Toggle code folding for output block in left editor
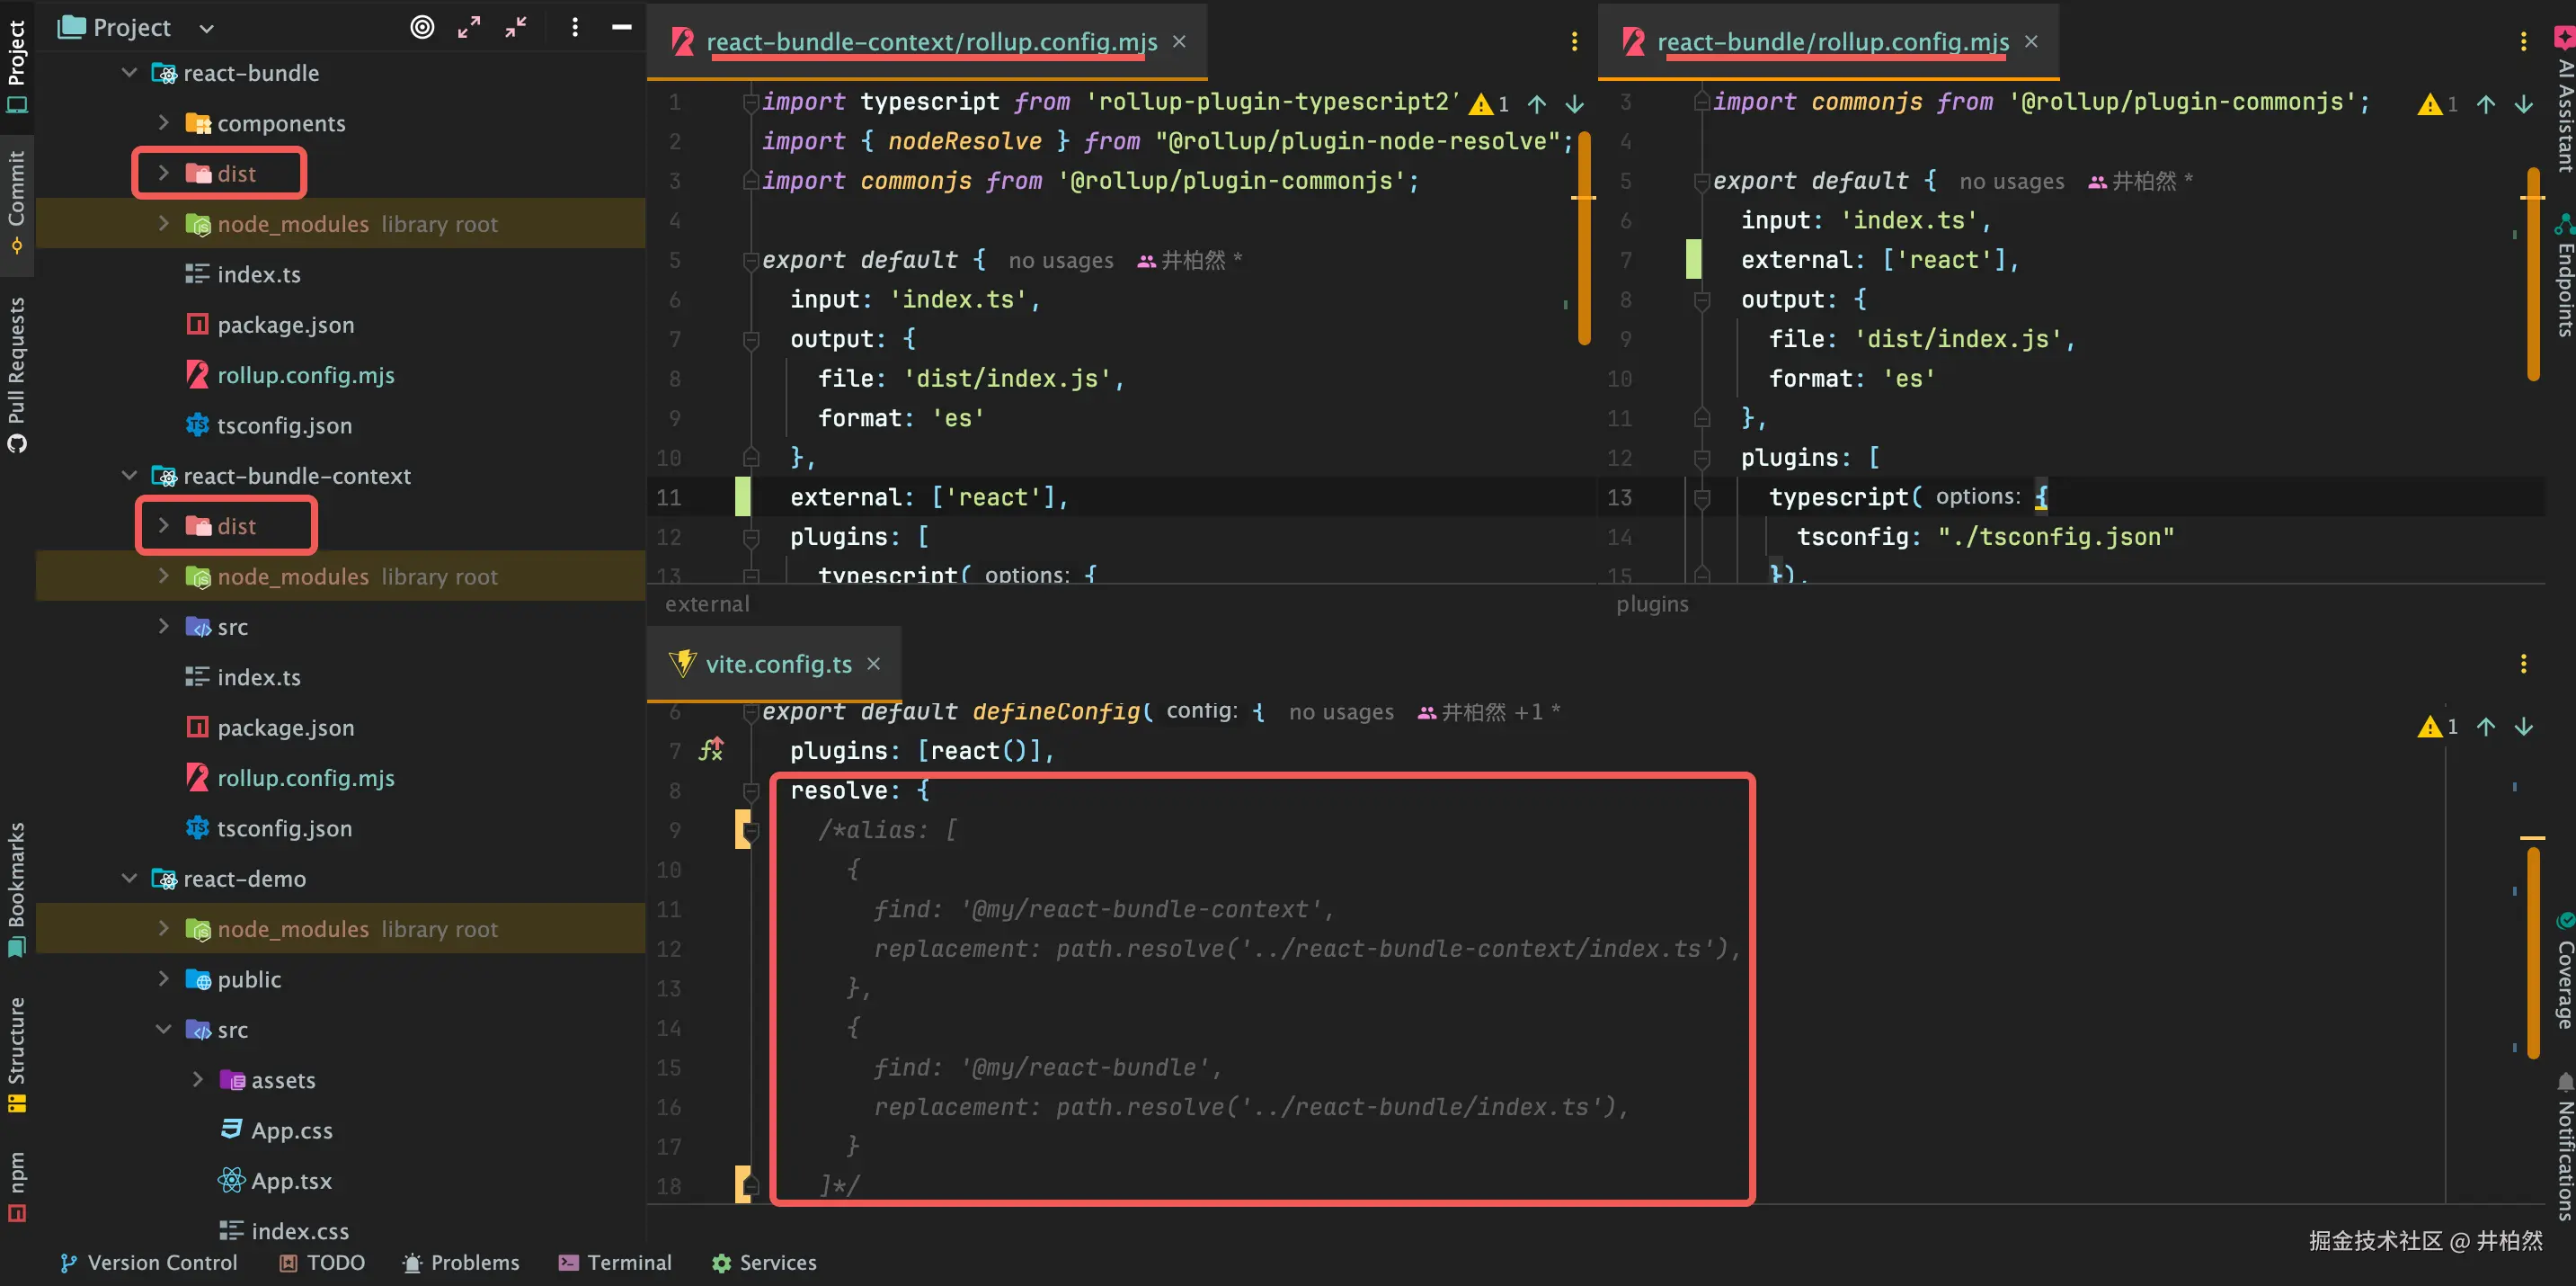2576x1286 pixels. point(751,339)
